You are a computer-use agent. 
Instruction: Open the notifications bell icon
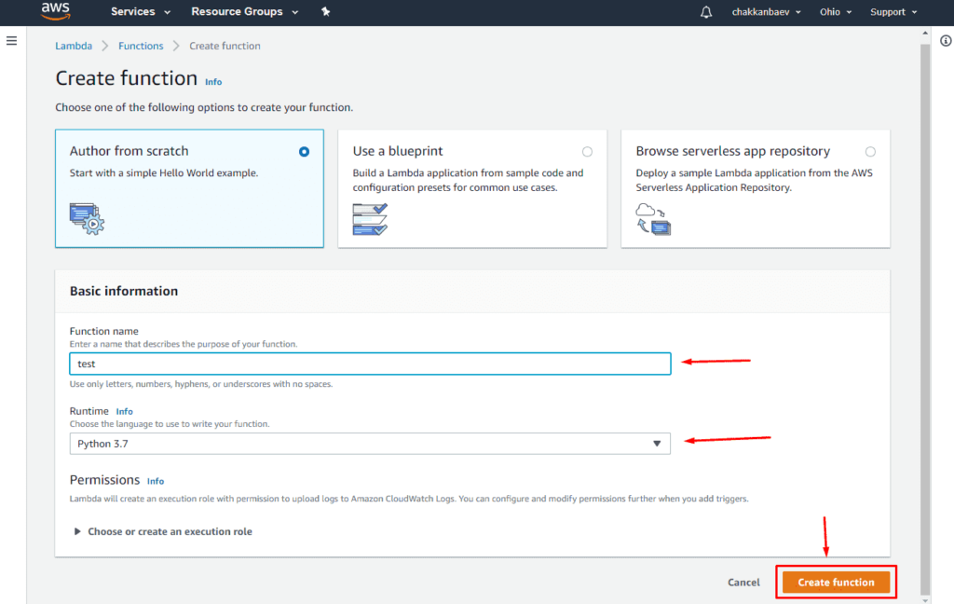pyautogui.click(x=706, y=12)
